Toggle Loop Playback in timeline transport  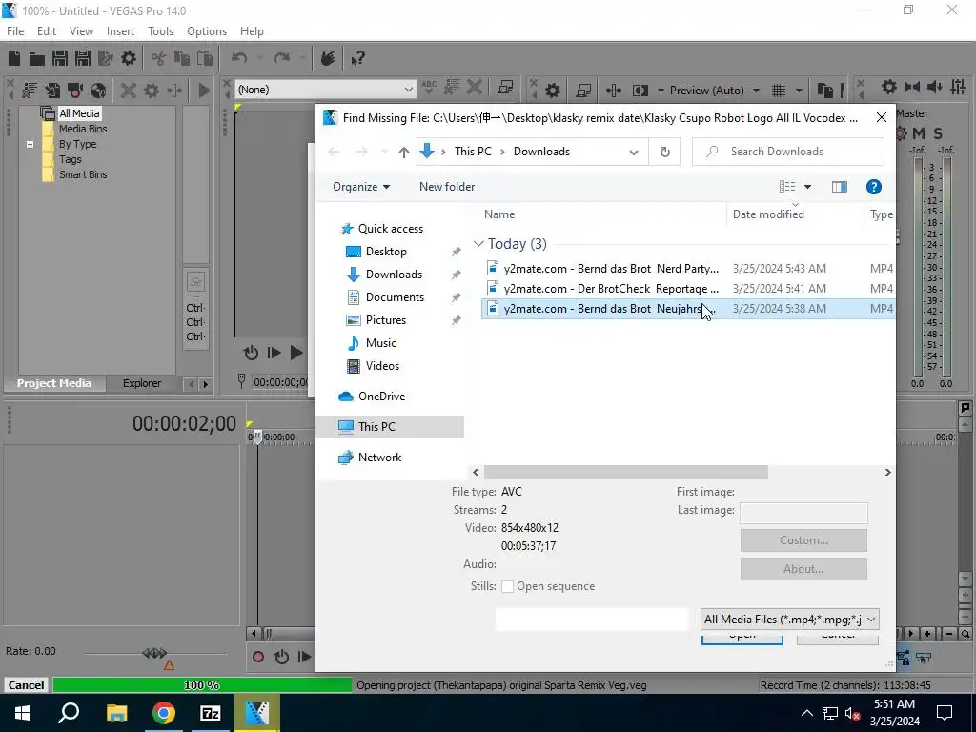coord(281,657)
